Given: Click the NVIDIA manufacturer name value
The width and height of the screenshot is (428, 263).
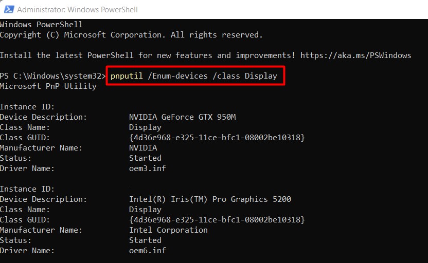Looking at the screenshot, I should [x=143, y=148].
